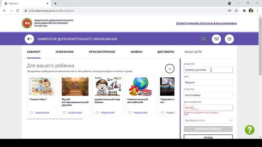262x147 pixels.
Task: Open the "Грамотейка" children thumbnail
Action: 42,86
